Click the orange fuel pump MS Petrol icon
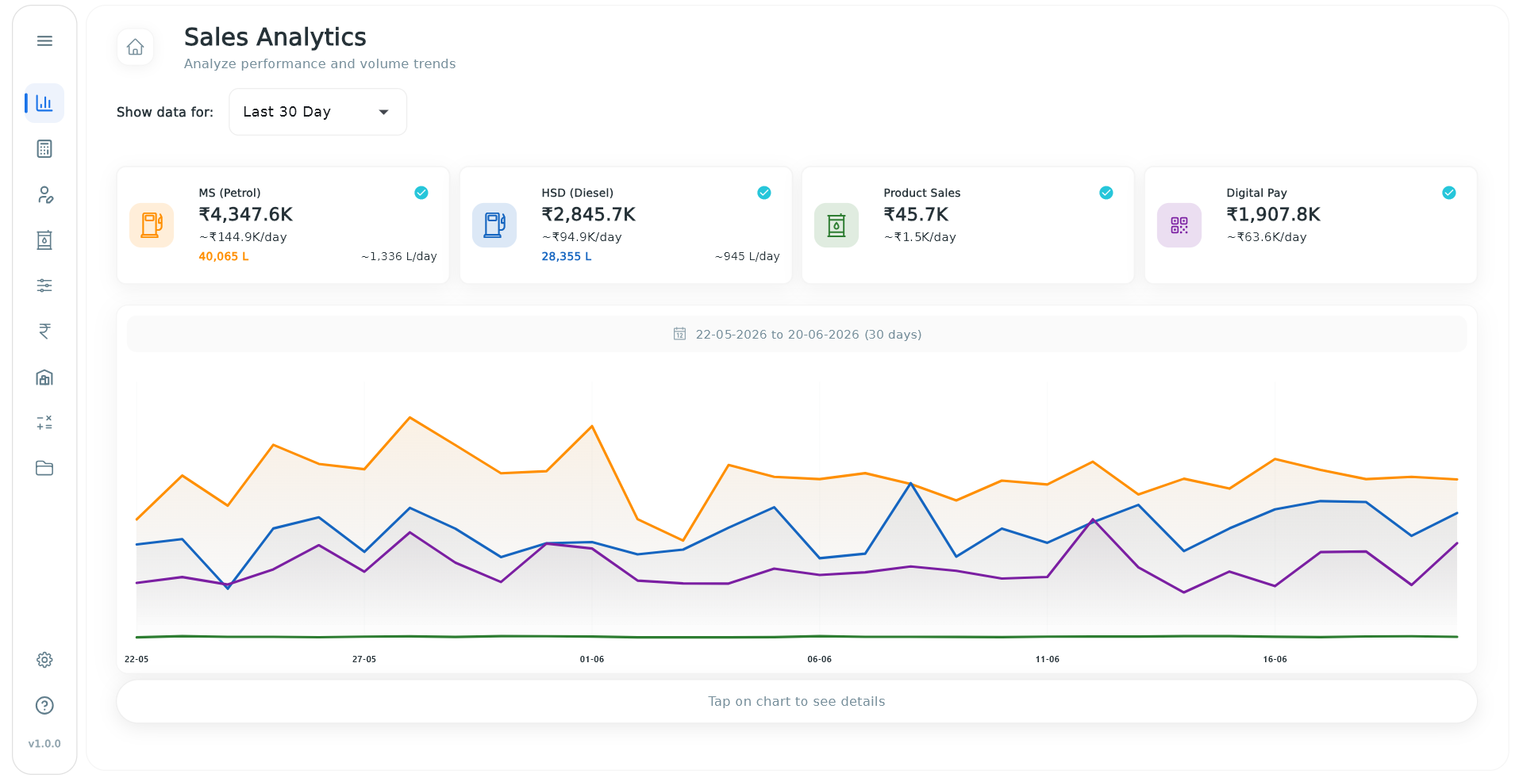Screen dimensions: 1523x778 152,225
